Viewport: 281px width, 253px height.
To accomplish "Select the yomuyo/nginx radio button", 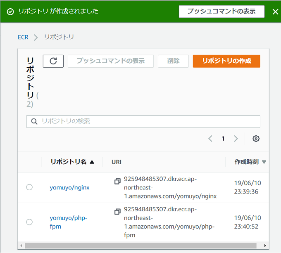I will [29, 187].
